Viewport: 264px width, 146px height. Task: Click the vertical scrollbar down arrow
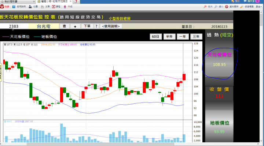[261, 141]
